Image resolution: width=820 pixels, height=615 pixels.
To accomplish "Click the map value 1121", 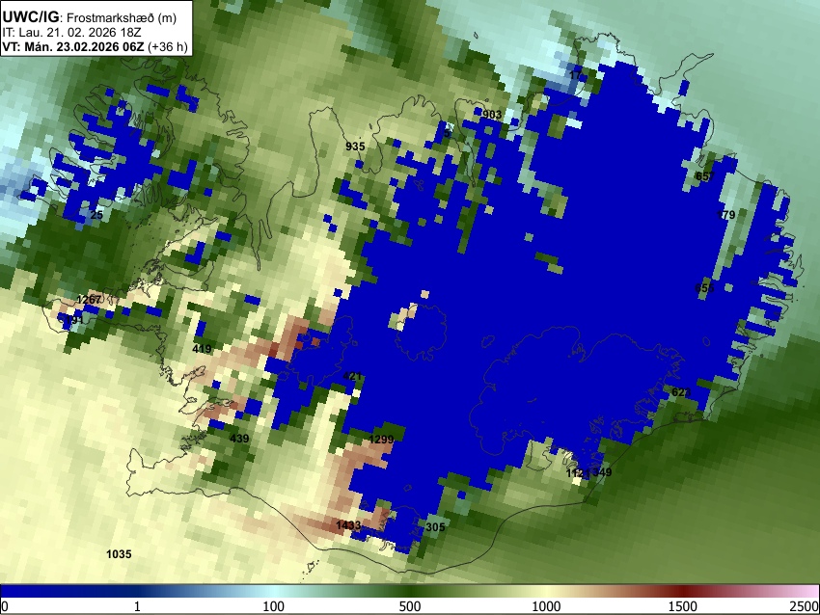I will pos(579,473).
